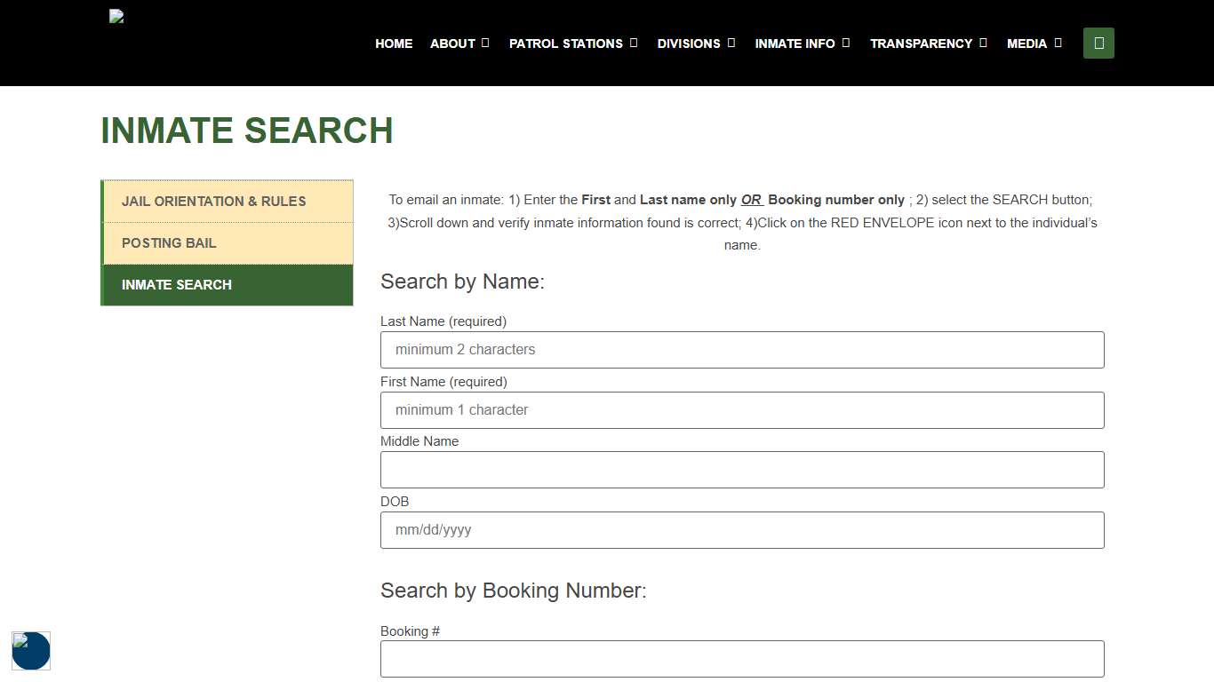The height and width of the screenshot is (682, 1214).
Task: Click the DOB date field
Action: click(x=742, y=529)
